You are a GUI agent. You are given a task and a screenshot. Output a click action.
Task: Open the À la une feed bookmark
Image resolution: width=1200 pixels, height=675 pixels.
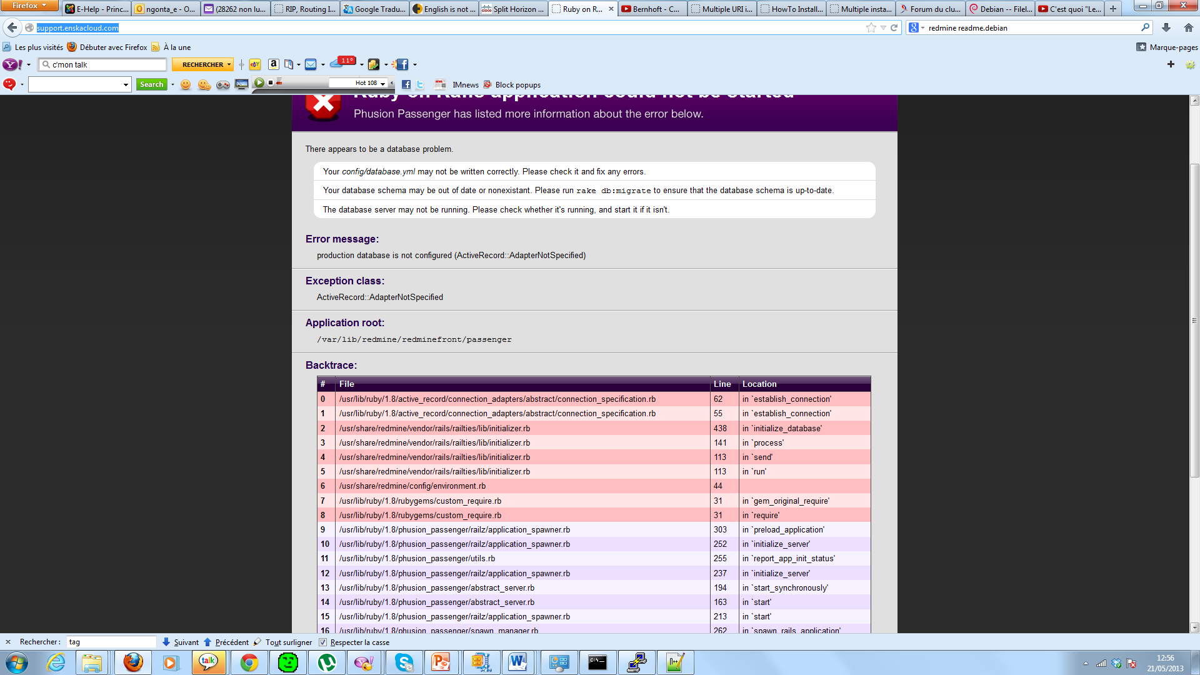pos(171,47)
